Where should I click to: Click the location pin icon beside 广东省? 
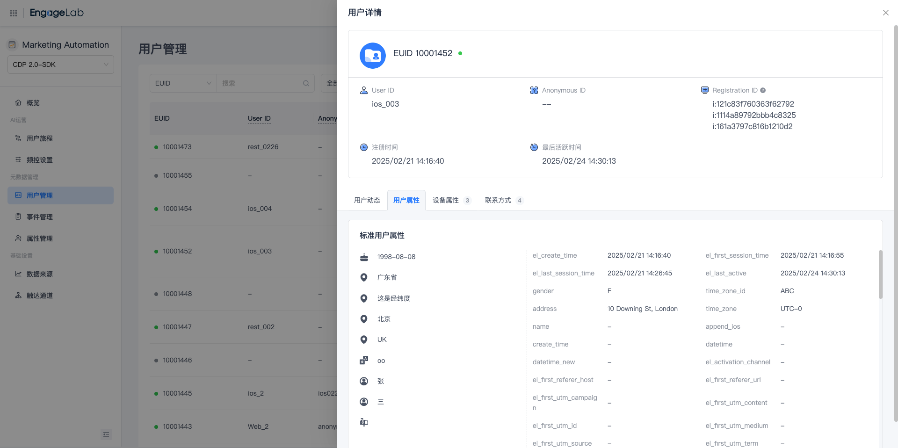click(x=364, y=277)
